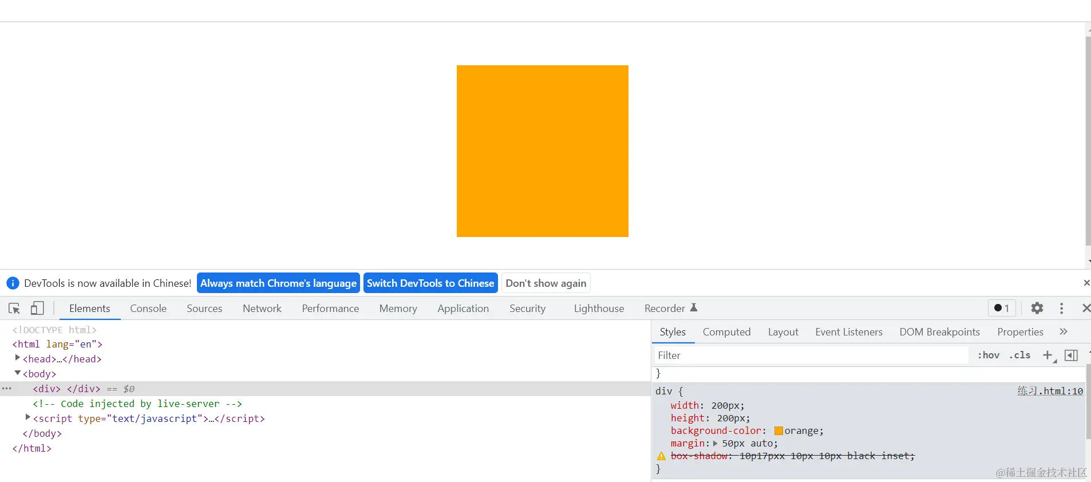Select the closing </html> tag row

(x=32, y=448)
